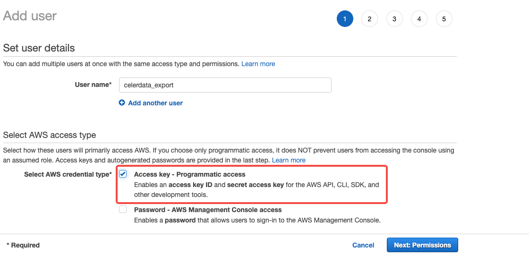Go to wizard step 1 circle
This screenshot has width=529, height=256.
coord(345,19)
